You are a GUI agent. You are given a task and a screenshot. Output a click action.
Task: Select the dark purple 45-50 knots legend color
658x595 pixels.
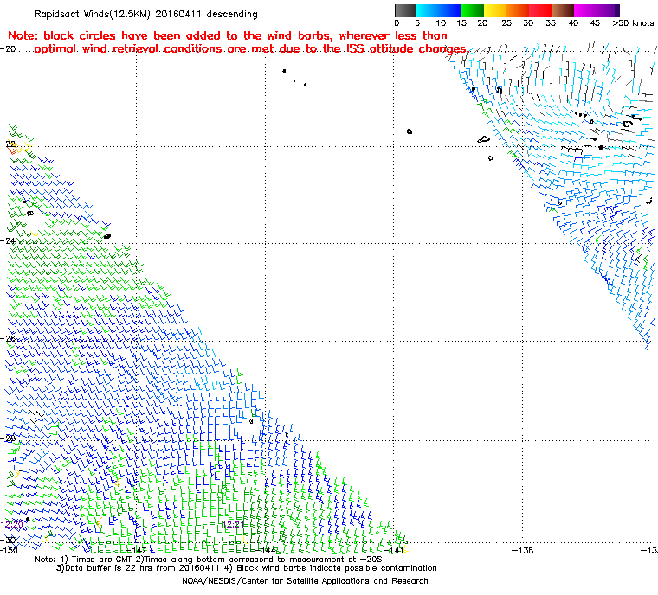click(609, 10)
